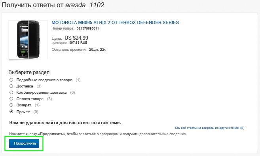Viewport: 260px width, 156px height.
Task: Open the Motorola Atrix 2 product thumbnail
Action: point(28,39)
